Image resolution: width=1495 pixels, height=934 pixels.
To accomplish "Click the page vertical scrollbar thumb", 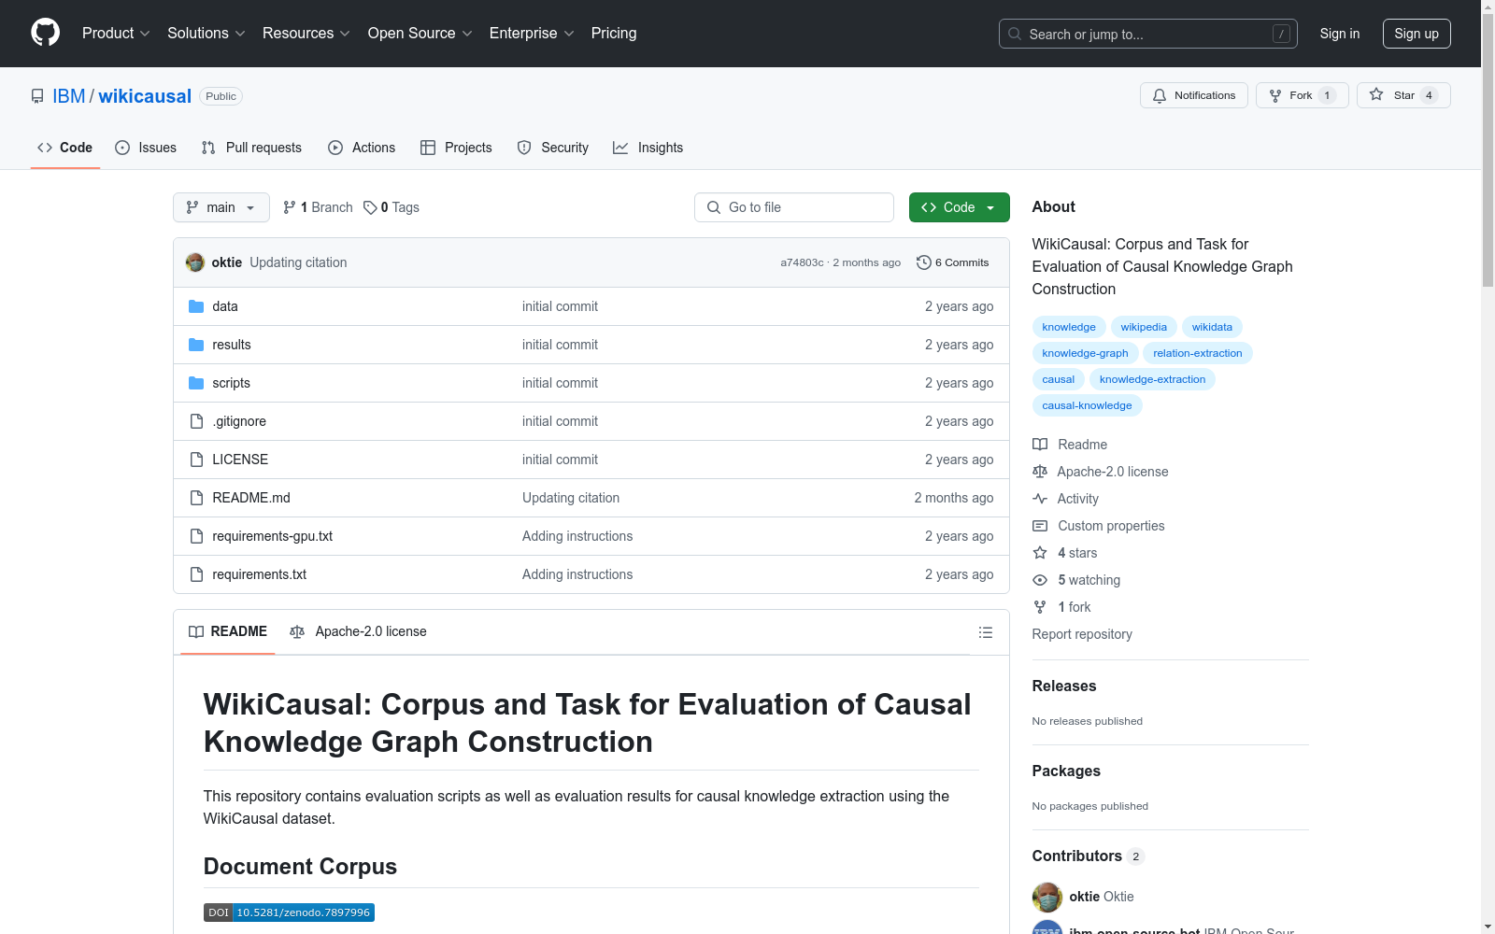I will point(1488,149).
